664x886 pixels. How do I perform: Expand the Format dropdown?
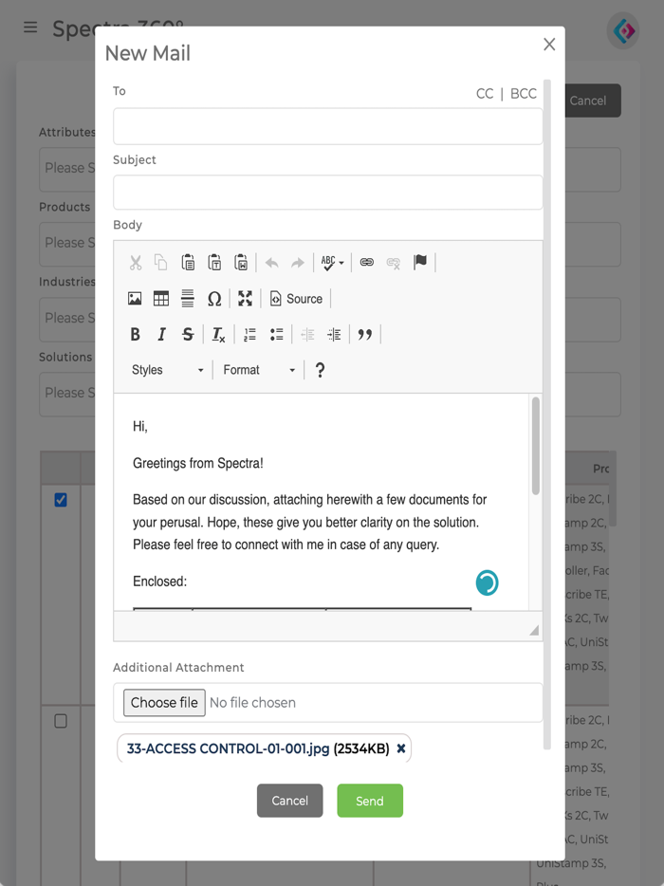click(259, 370)
